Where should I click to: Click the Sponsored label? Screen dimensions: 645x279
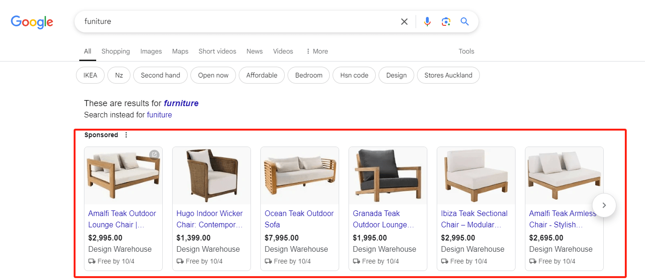pos(101,135)
